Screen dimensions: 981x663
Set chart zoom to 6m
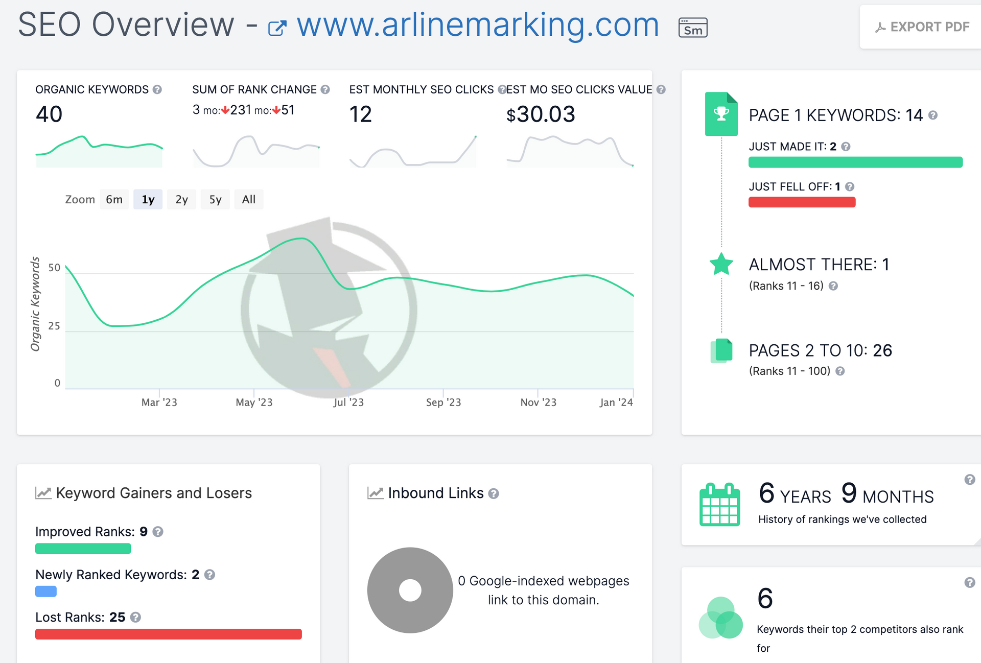114,199
